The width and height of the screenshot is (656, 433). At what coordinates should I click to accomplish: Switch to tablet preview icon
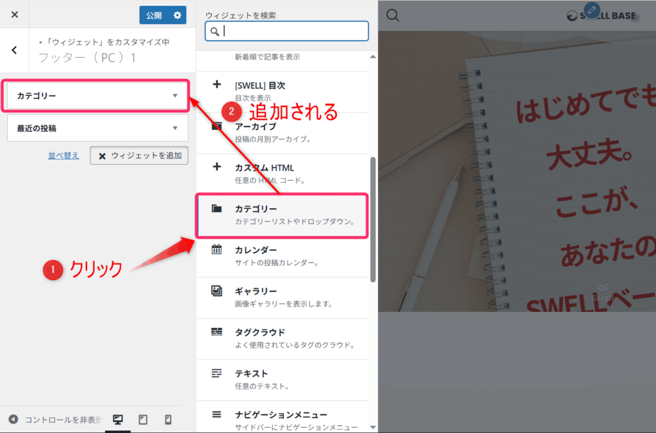(143, 420)
